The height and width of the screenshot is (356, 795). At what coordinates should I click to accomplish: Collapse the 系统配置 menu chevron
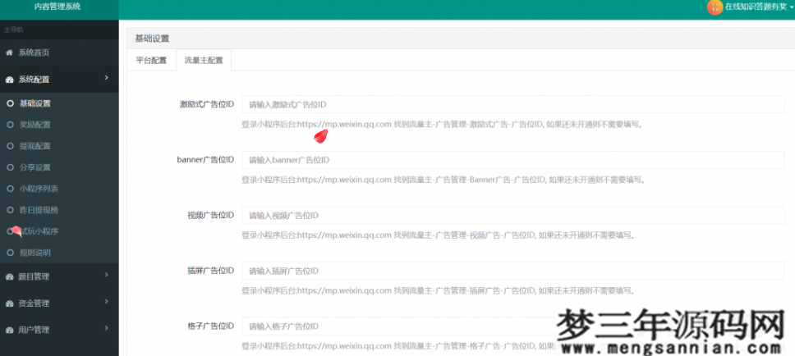pyautogui.click(x=107, y=79)
